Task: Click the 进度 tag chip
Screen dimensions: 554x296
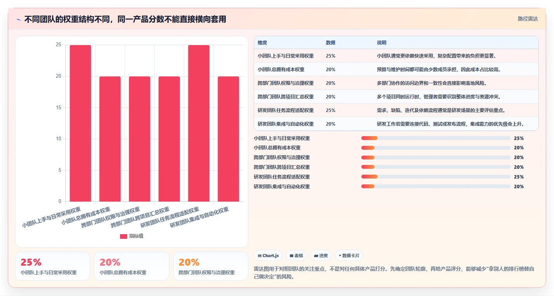Action: pyautogui.click(x=321, y=256)
